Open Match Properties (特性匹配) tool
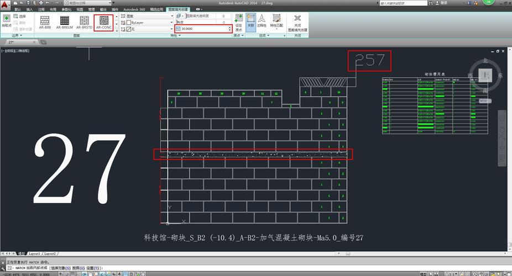Image resolution: width=512 pixels, height=276 pixels. tap(276, 21)
